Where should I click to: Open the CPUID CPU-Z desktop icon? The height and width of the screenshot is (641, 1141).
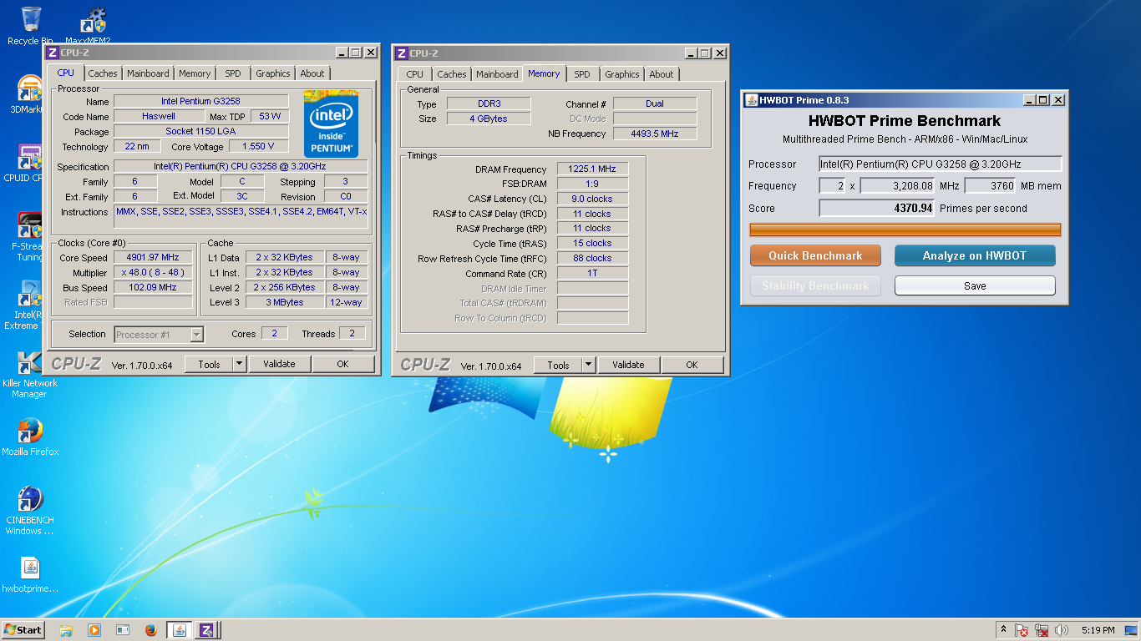tap(30, 164)
